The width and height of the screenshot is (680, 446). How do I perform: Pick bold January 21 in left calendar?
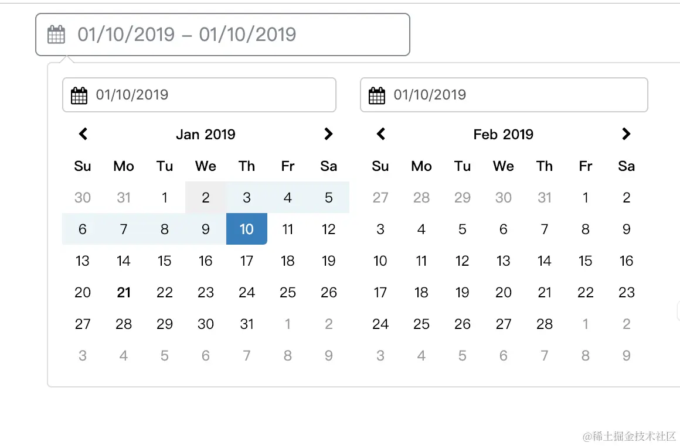pos(124,292)
